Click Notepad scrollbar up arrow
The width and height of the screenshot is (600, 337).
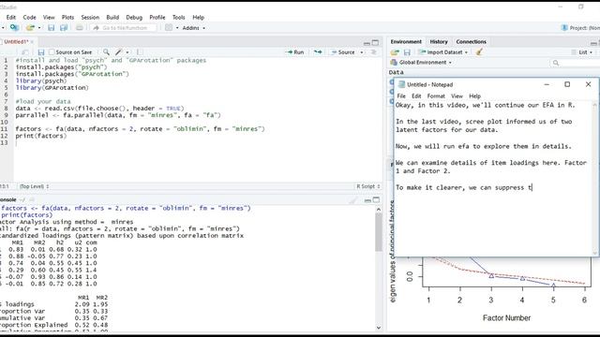[595, 104]
